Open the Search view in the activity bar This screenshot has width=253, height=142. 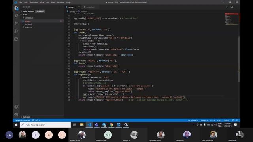tap(16, 16)
